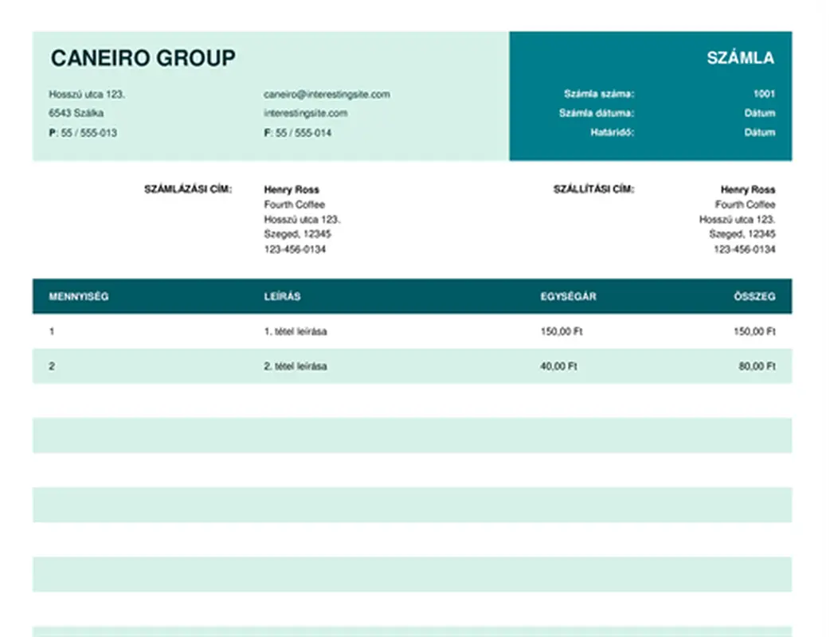
Task: Select Henry Ross under Szállítási cím
Action: (x=747, y=190)
